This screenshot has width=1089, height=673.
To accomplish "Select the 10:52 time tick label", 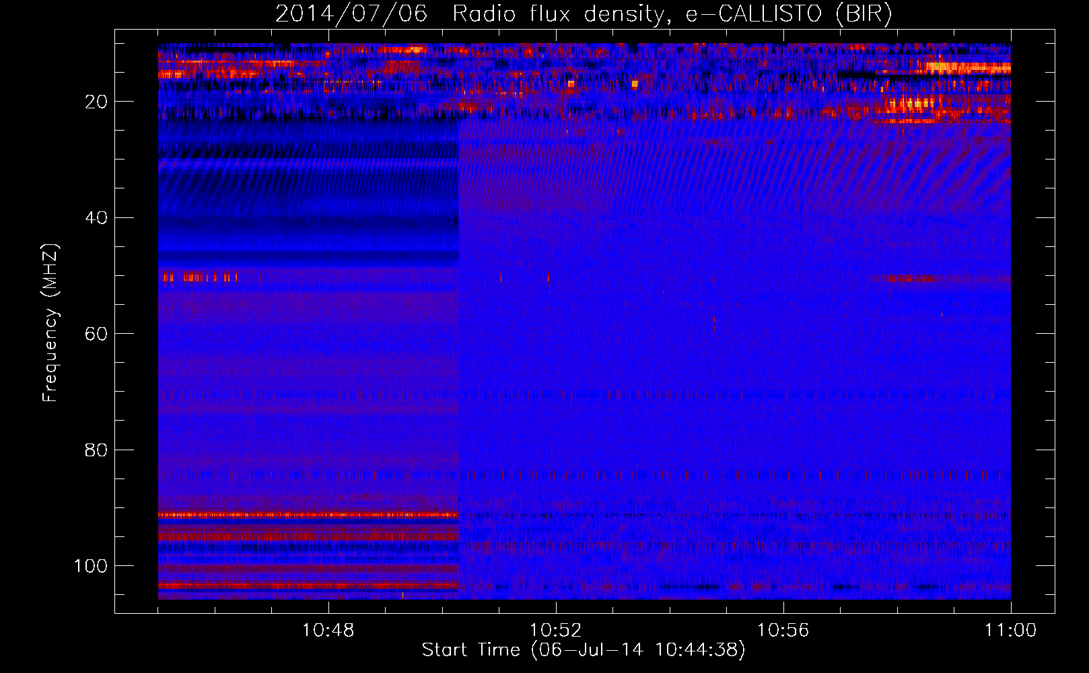I will pos(555,631).
